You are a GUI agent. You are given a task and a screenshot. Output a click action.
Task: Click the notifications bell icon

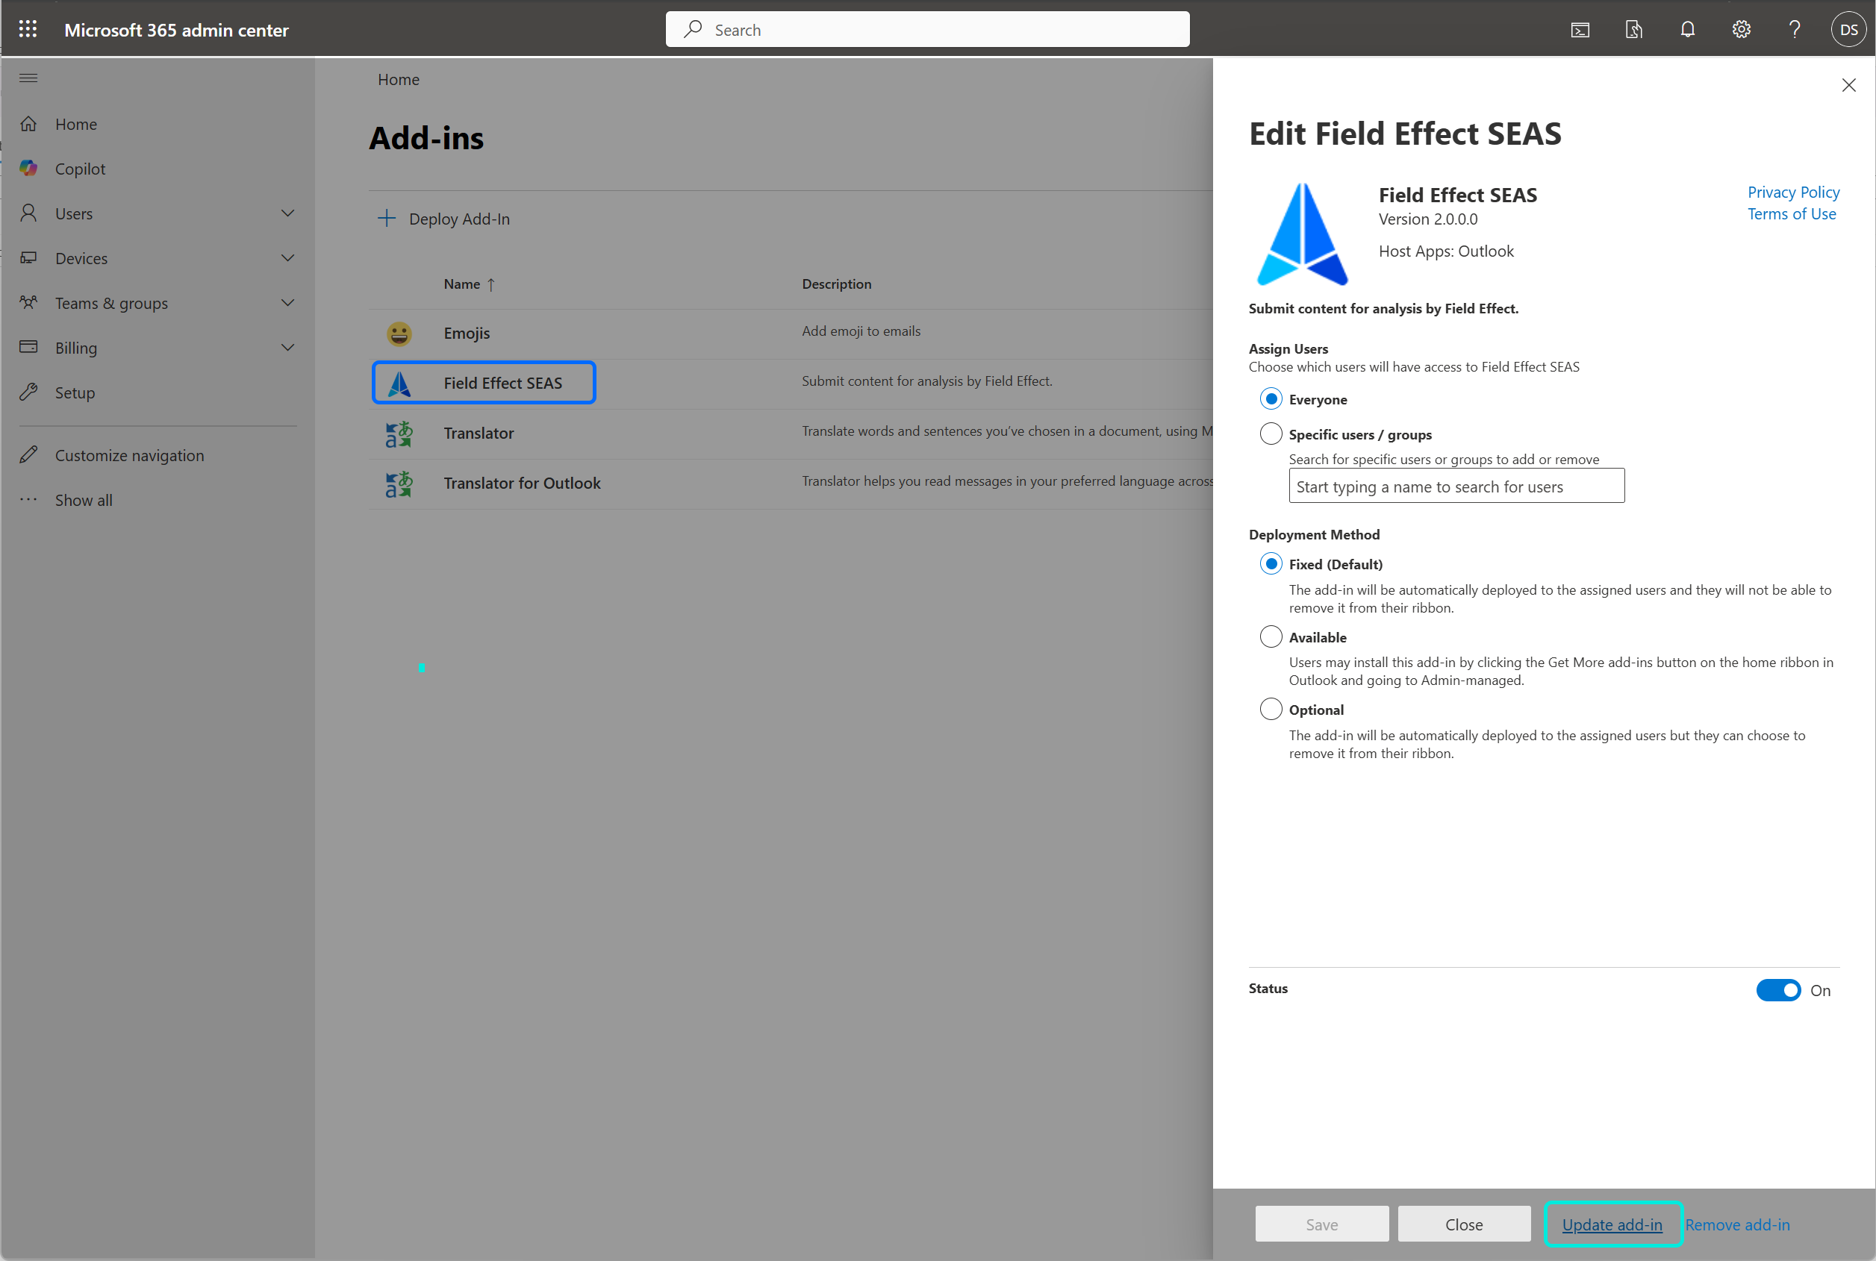click(x=1687, y=30)
